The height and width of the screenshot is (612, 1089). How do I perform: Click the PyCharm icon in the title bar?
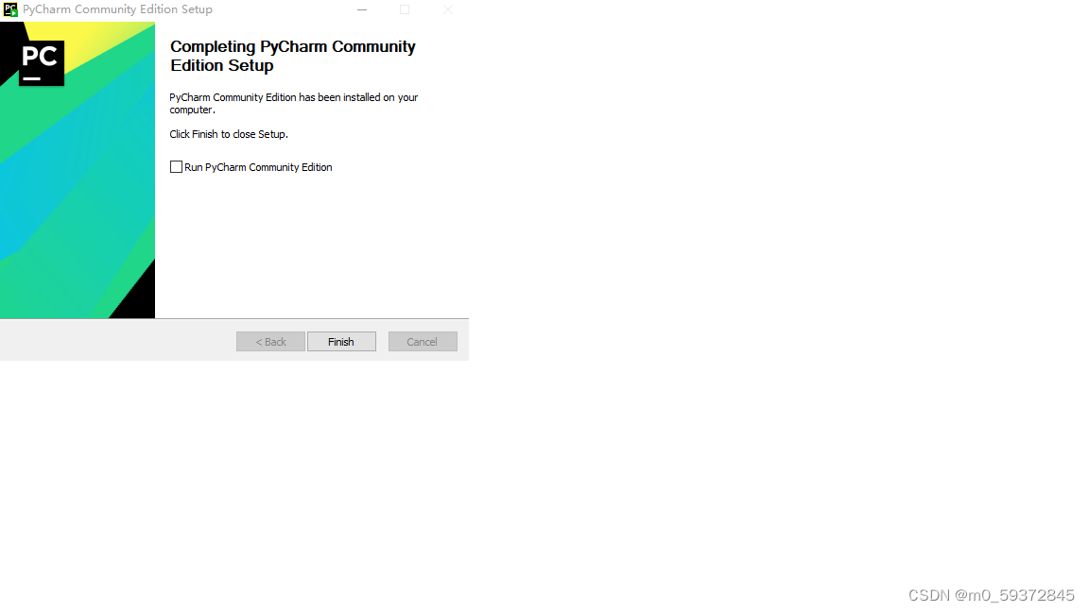pos(10,9)
